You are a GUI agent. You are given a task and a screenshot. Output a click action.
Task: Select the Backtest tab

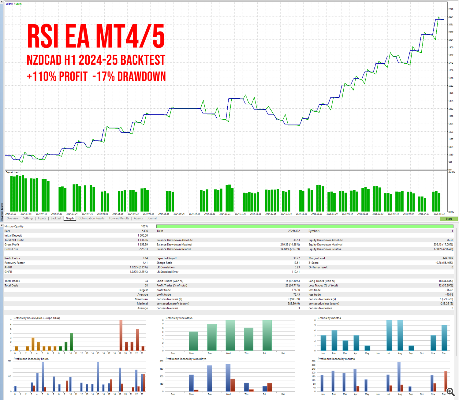click(x=56, y=218)
